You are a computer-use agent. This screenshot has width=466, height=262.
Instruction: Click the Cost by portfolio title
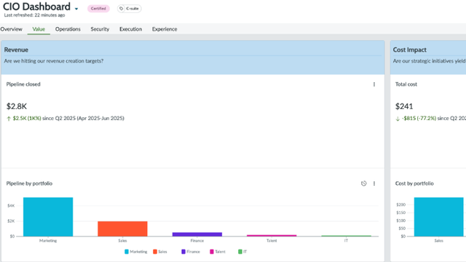click(x=414, y=183)
